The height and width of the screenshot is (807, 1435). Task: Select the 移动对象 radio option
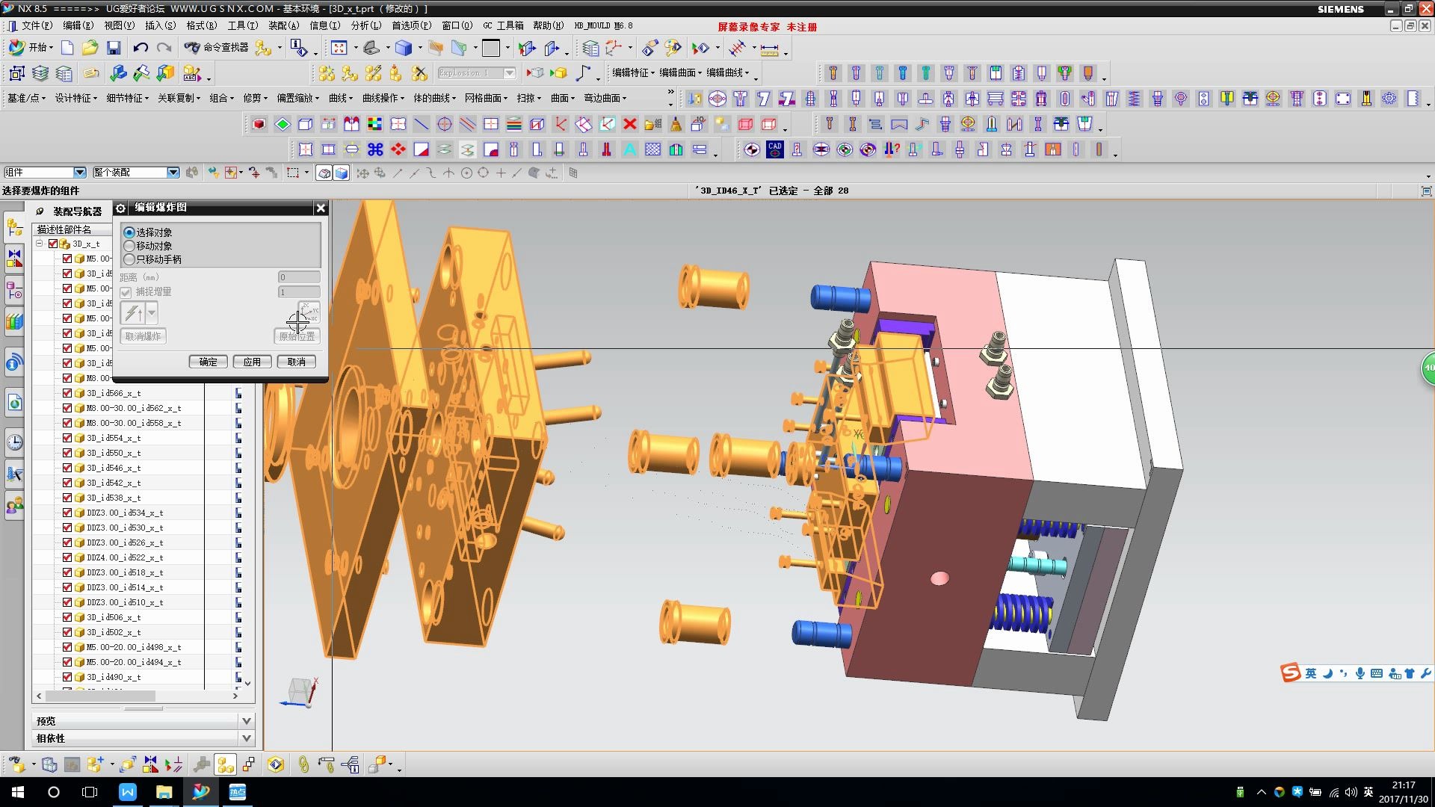click(x=130, y=246)
